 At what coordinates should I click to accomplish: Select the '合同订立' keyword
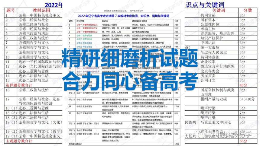[208, 81]
